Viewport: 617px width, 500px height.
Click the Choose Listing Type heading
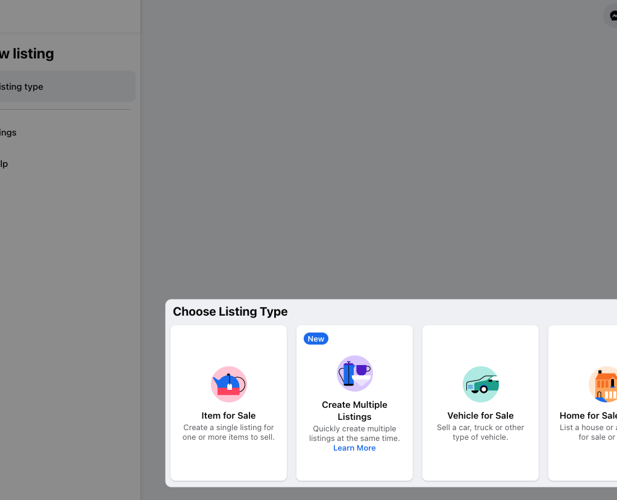[x=230, y=311]
